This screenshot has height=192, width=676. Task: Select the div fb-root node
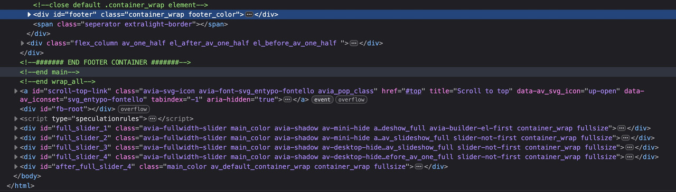[67, 109]
